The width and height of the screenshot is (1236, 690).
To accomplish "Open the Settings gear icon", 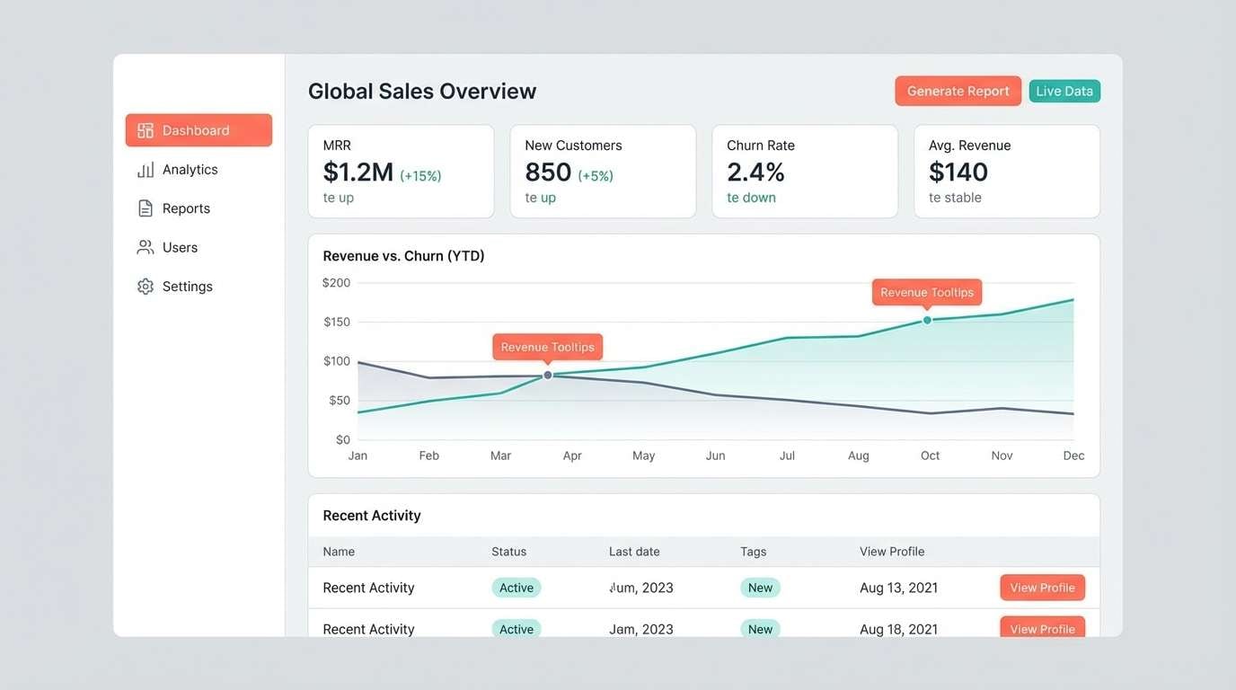I will click(x=146, y=286).
